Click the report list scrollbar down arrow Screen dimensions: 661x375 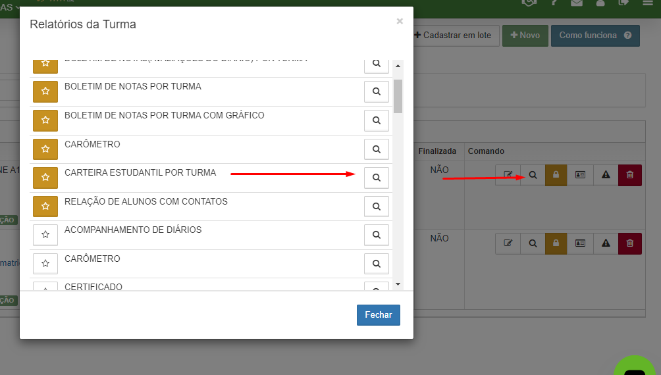(398, 284)
